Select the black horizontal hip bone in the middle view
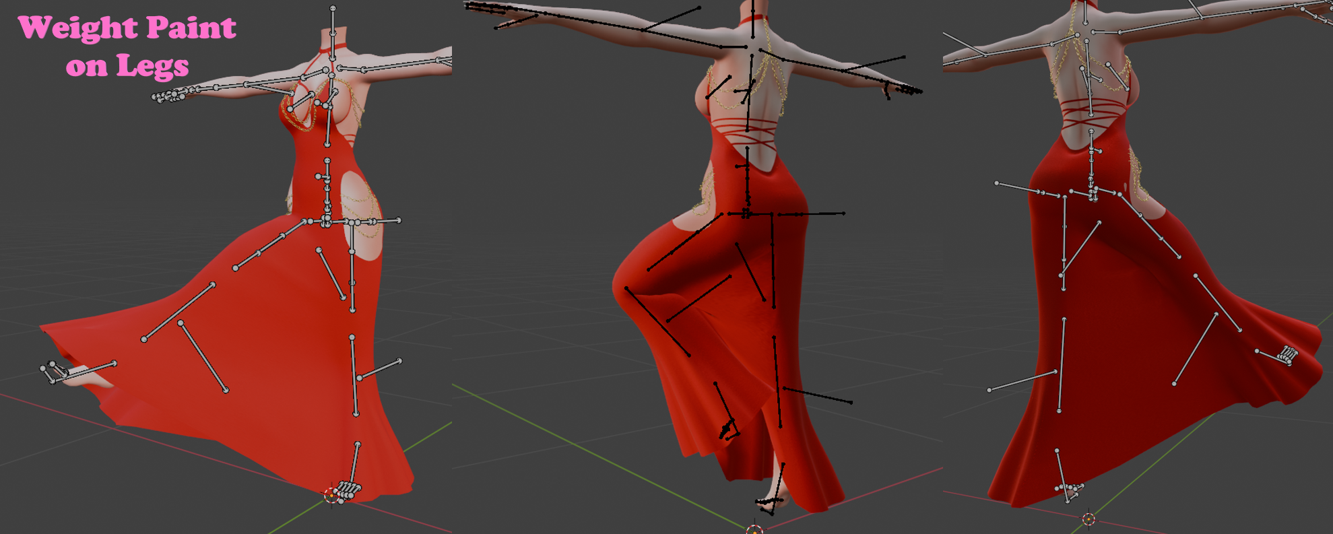The image size is (1333, 534). point(811,214)
